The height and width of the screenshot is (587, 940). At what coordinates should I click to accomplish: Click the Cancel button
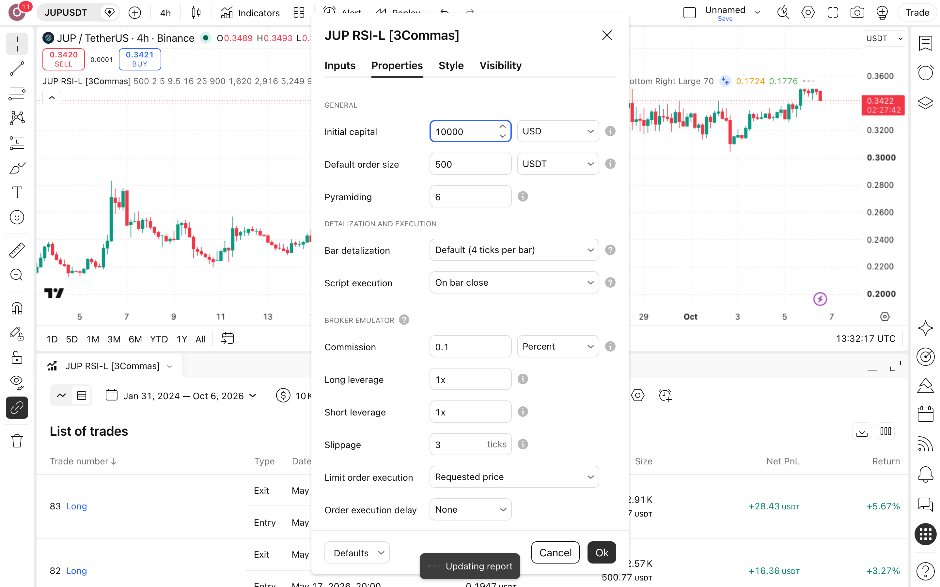(x=555, y=552)
